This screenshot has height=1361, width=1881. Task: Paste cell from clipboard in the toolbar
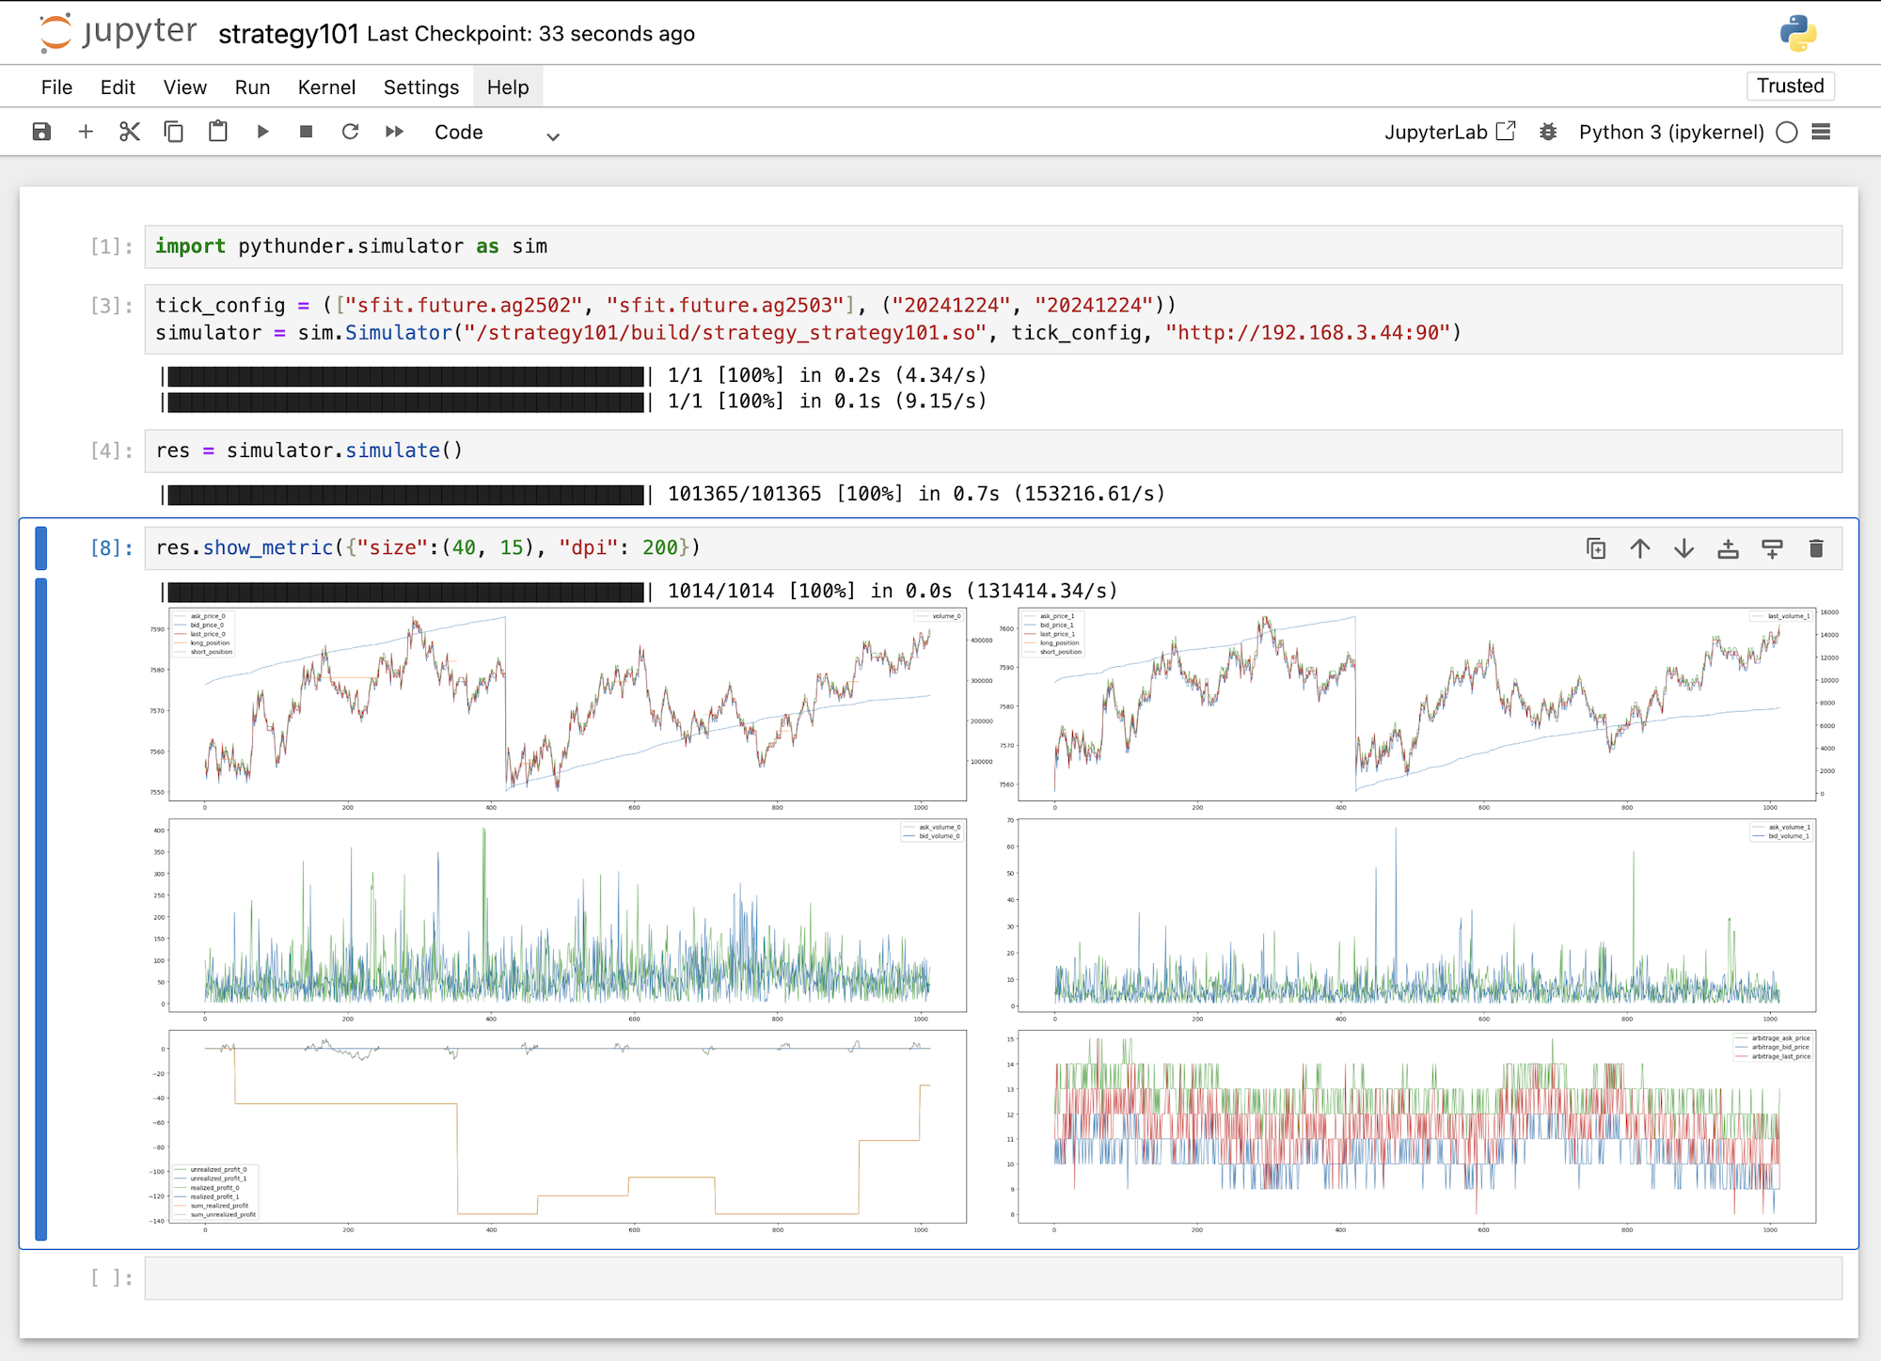[218, 132]
